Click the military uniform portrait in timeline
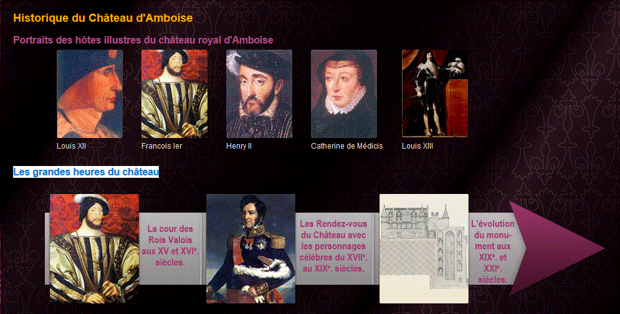 [x=250, y=249]
